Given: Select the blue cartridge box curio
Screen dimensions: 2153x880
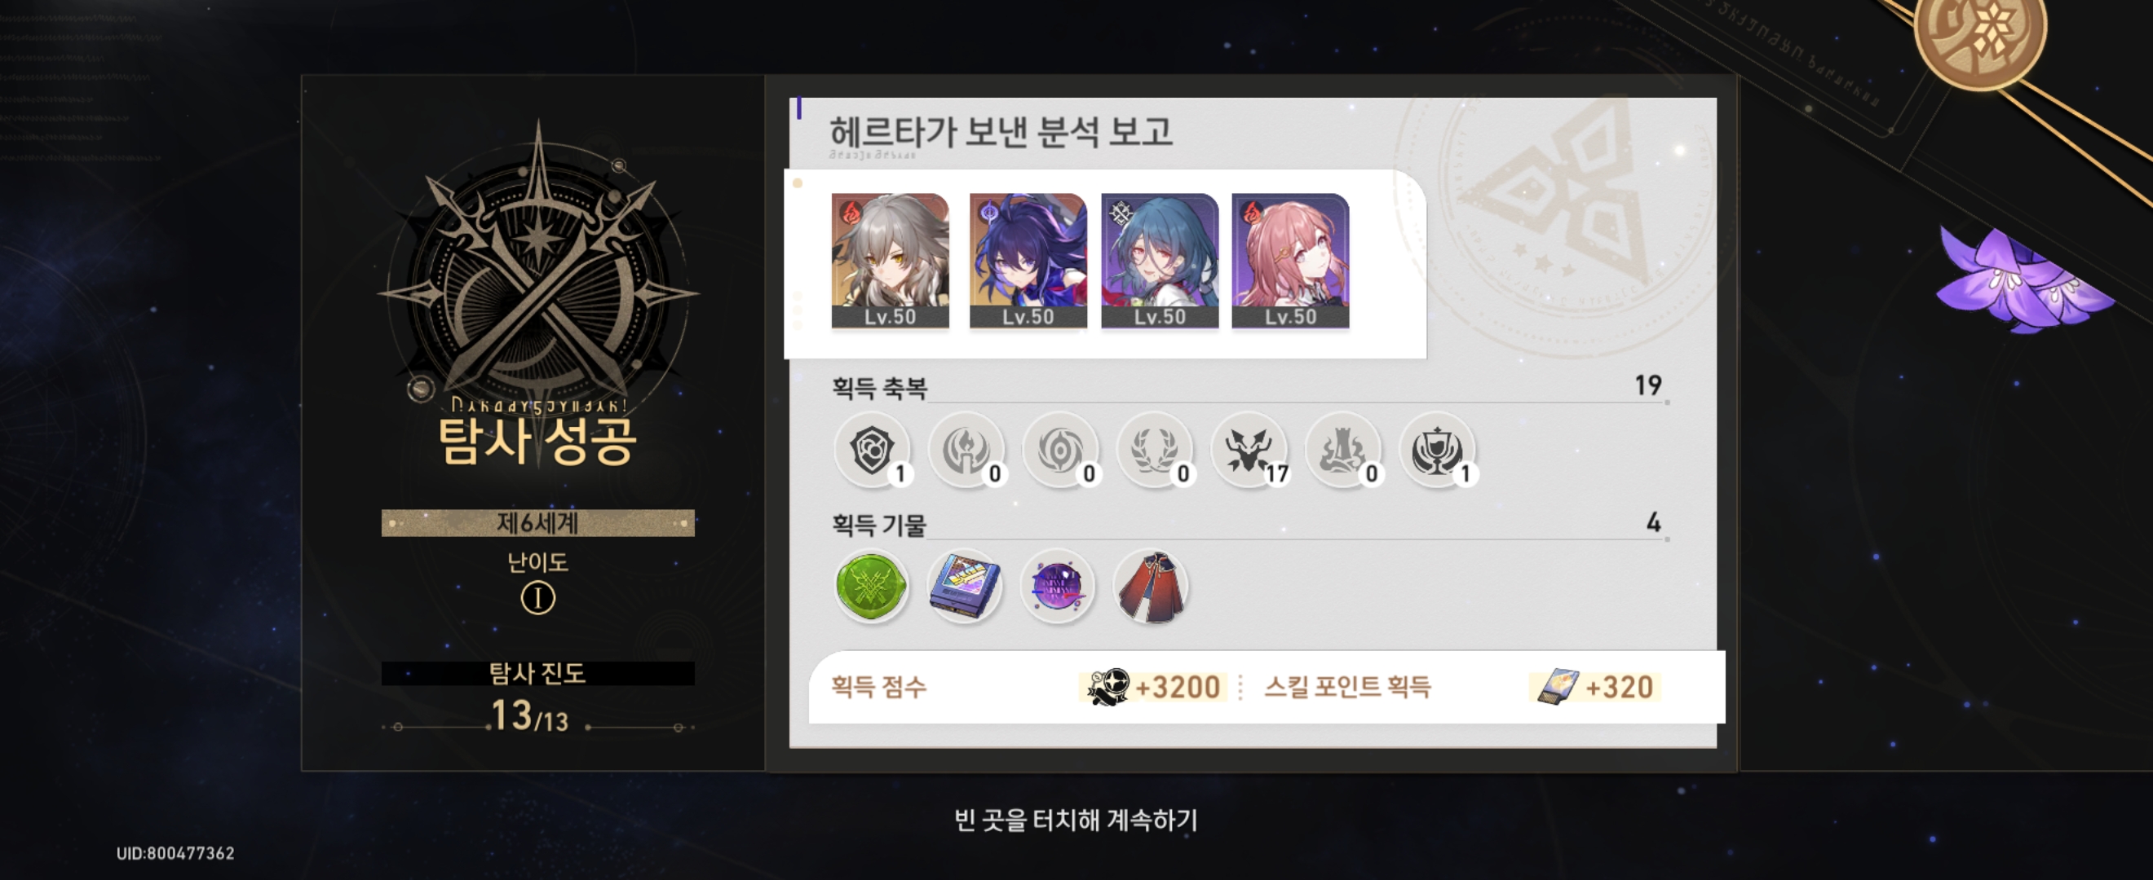Looking at the screenshot, I should (x=966, y=586).
